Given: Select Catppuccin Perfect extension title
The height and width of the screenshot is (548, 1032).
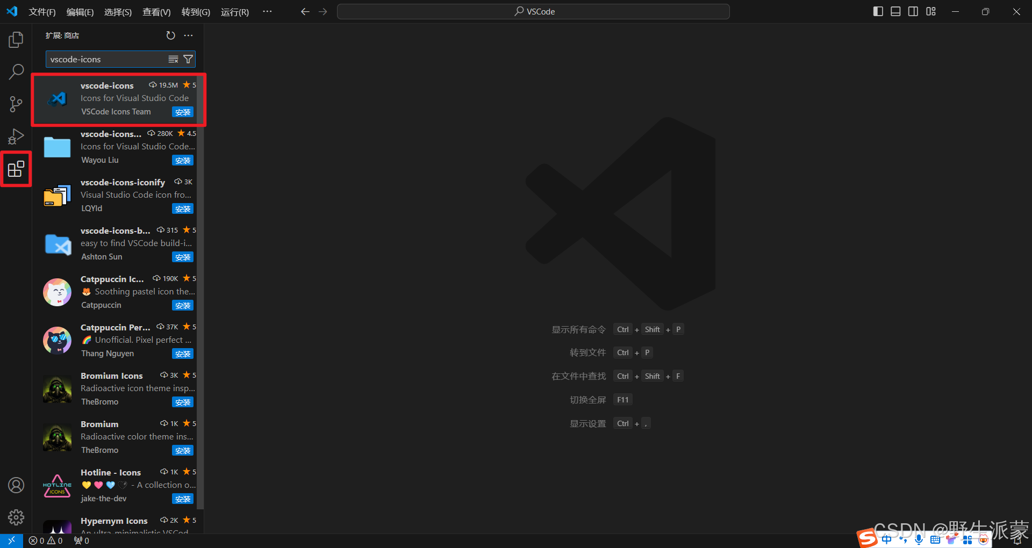Looking at the screenshot, I should pos(116,328).
